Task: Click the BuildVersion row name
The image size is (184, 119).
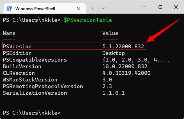Action: [x=22, y=66]
